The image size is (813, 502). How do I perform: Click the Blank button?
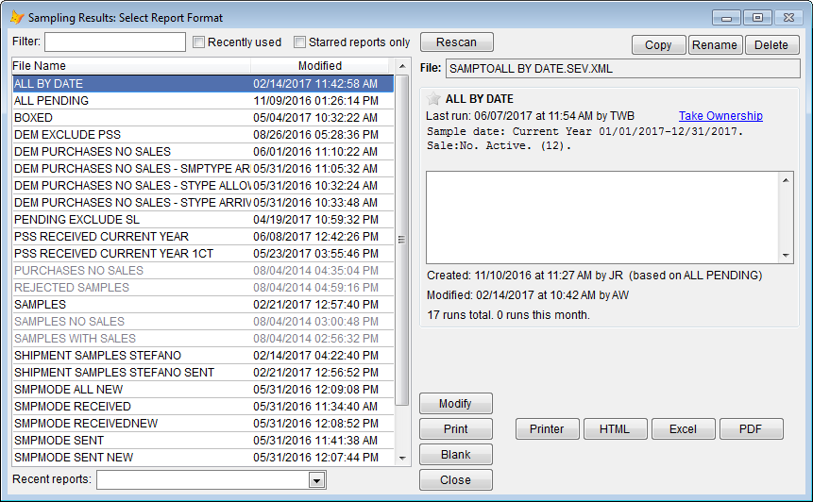point(456,454)
